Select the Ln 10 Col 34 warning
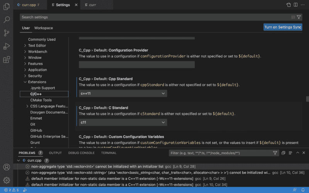The height and width of the screenshot is (193, 309). tap(161, 185)
